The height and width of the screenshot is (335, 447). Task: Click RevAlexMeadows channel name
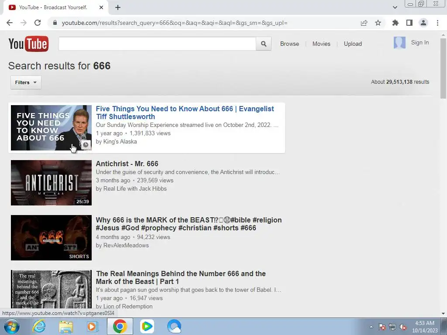pyautogui.click(x=126, y=245)
